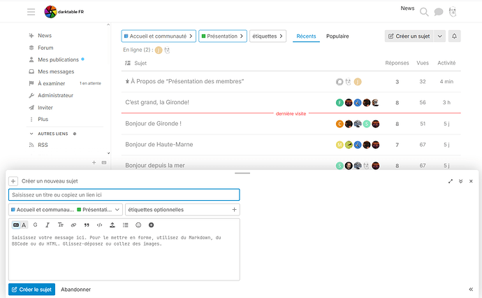This screenshot has width=482, height=298.
Task: Open topic C'est grand, la Gironde!
Action: [157, 102]
